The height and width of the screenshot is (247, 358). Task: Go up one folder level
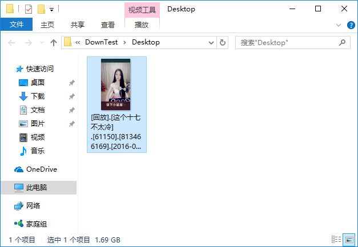pyautogui.click(x=54, y=43)
